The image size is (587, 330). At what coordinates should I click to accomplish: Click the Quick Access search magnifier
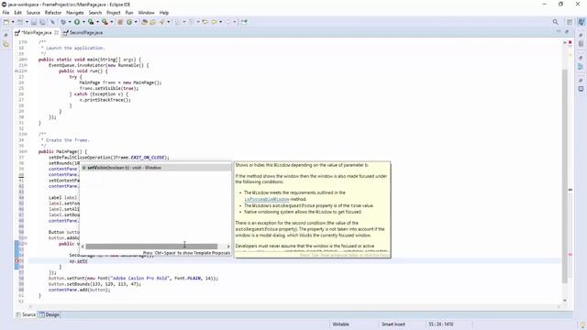[556, 22]
